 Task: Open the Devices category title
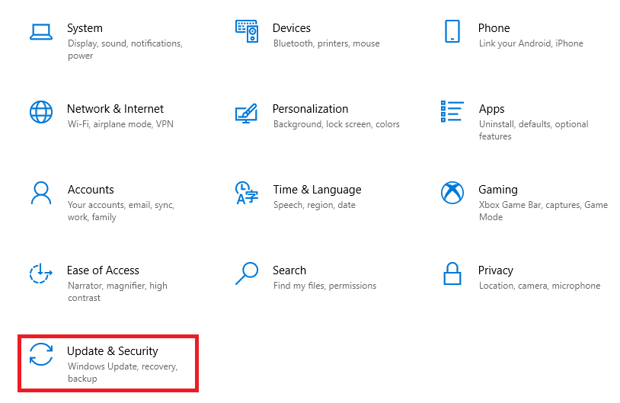coord(292,28)
